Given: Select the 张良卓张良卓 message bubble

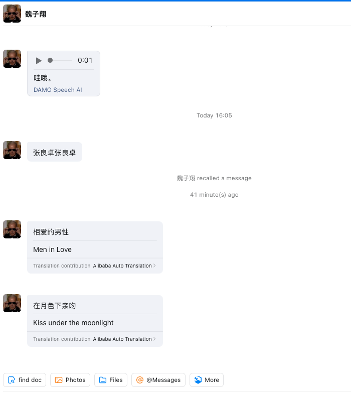Looking at the screenshot, I should coord(55,152).
